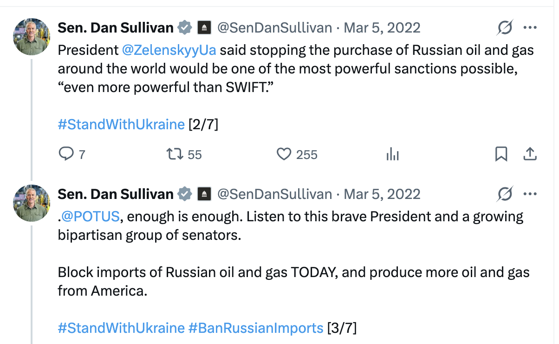Open #BanRussianImports hashtag
Screen dimensions: 559x344
(x=256, y=328)
